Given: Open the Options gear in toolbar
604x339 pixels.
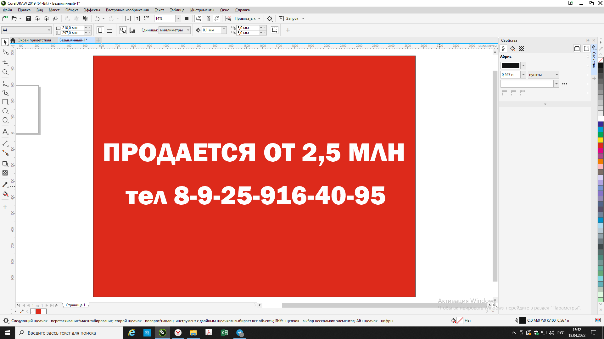Looking at the screenshot, I should click(270, 19).
